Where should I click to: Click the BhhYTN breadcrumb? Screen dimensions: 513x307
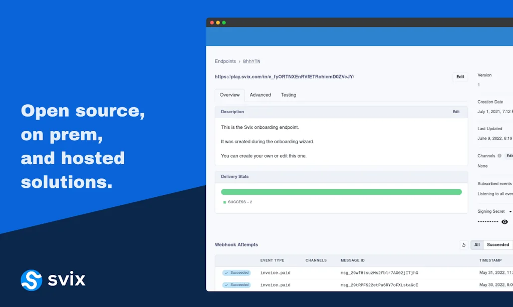point(251,61)
